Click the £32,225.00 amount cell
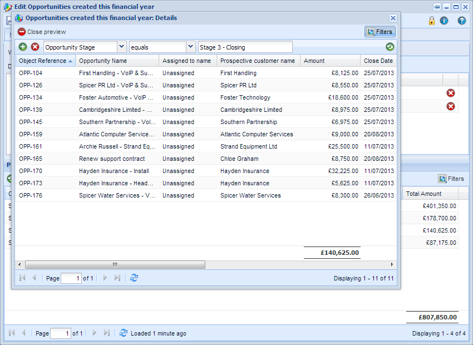 343,171
